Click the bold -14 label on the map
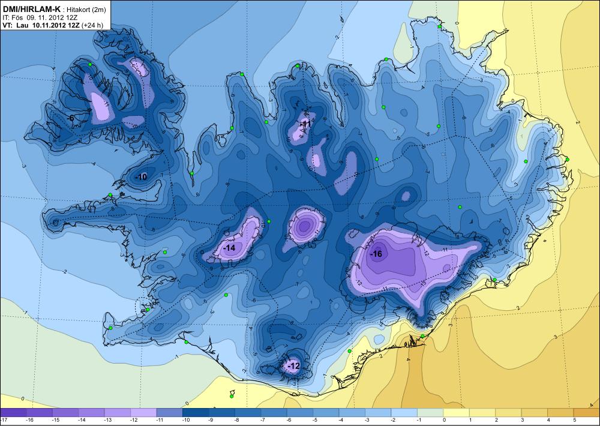 pos(229,248)
